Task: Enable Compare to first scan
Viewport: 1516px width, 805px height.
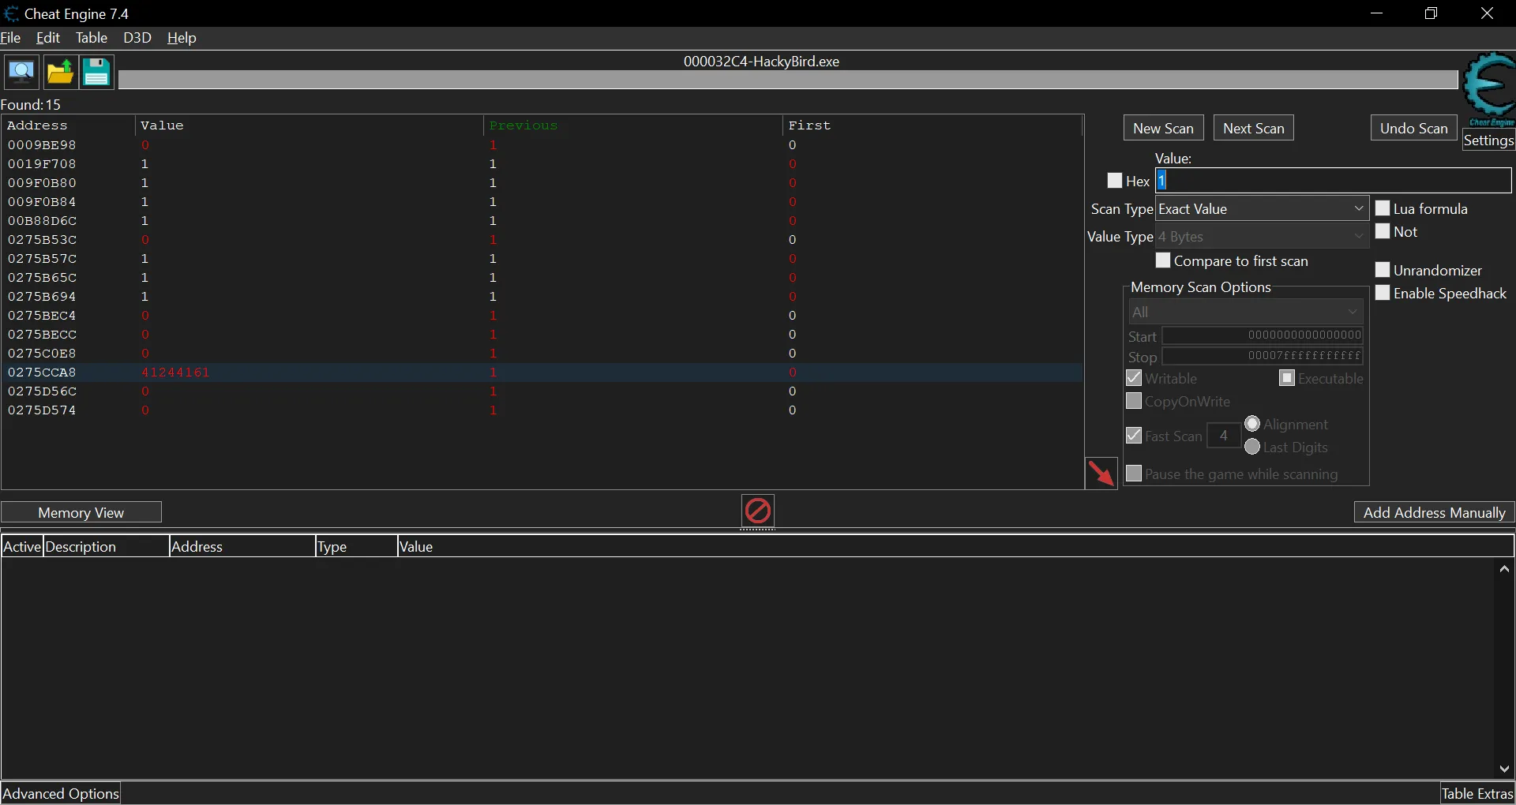Action: [1163, 260]
